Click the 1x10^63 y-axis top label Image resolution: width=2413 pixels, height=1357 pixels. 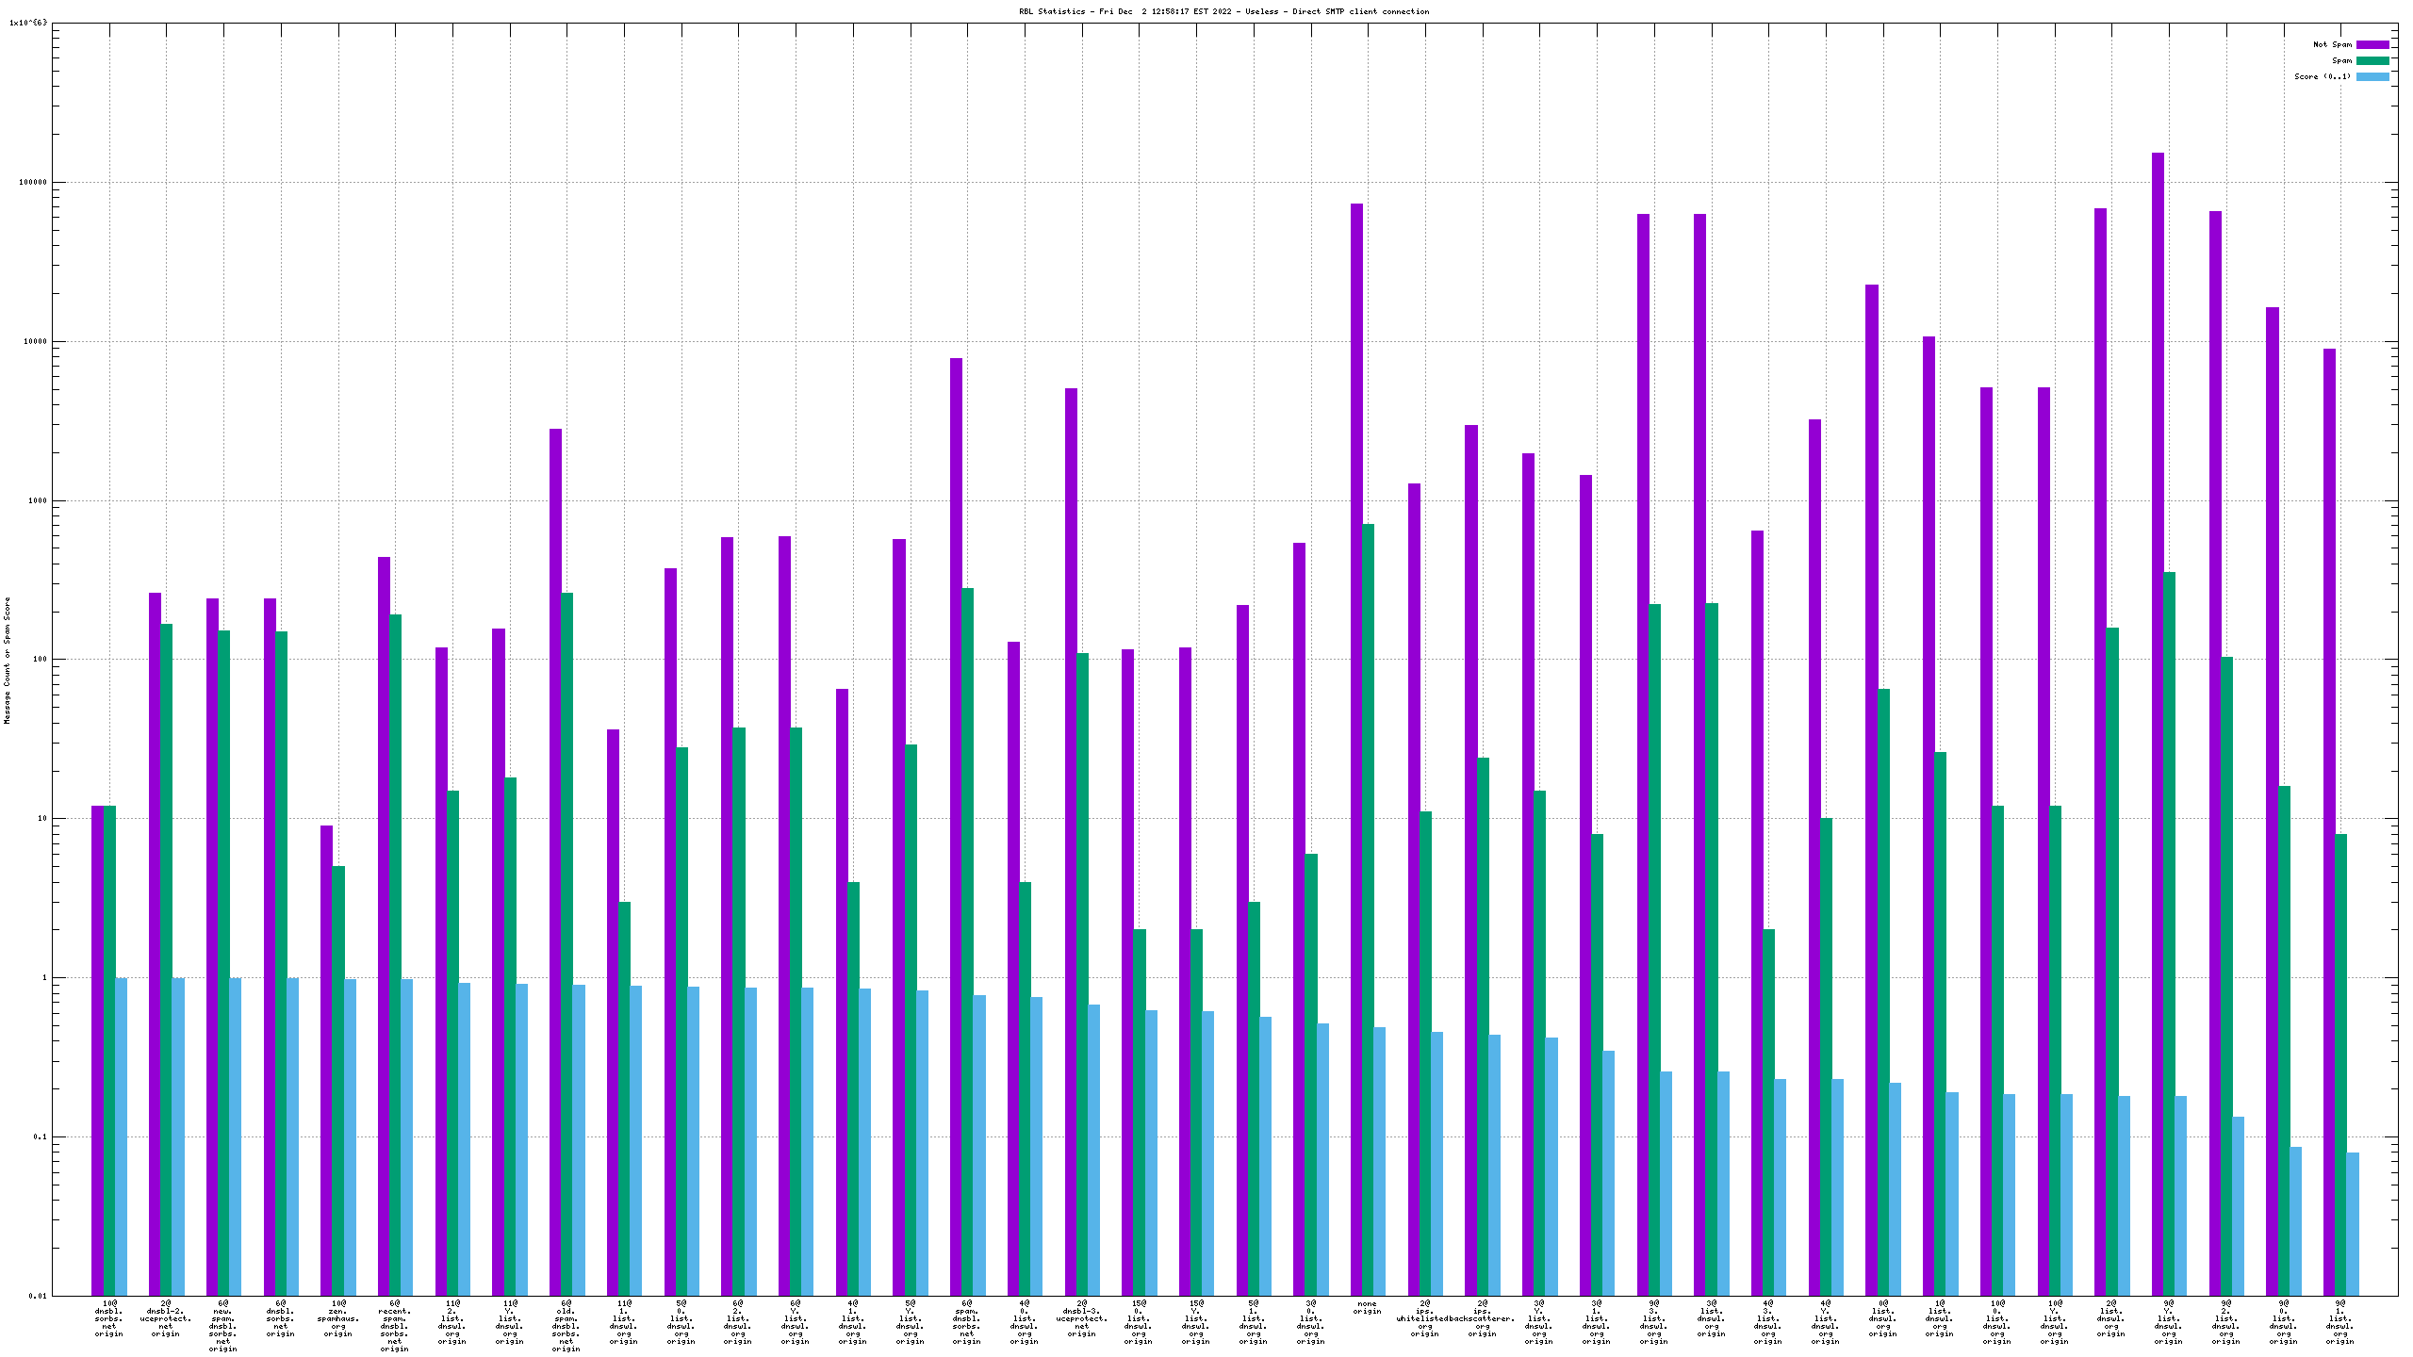tap(27, 23)
